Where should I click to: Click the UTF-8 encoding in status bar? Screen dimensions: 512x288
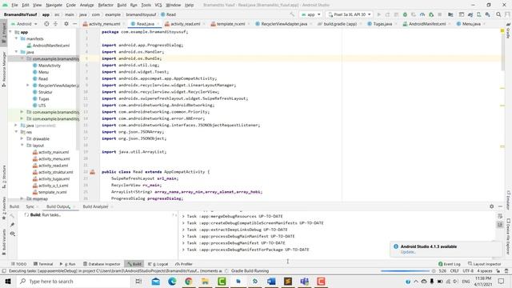click(x=468, y=271)
